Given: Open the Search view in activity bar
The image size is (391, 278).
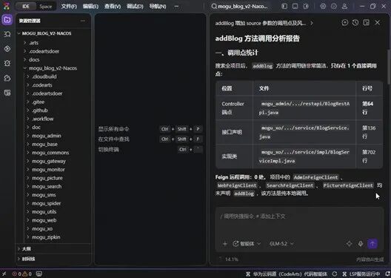Looking at the screenshot, I should [x=7, y=34].
